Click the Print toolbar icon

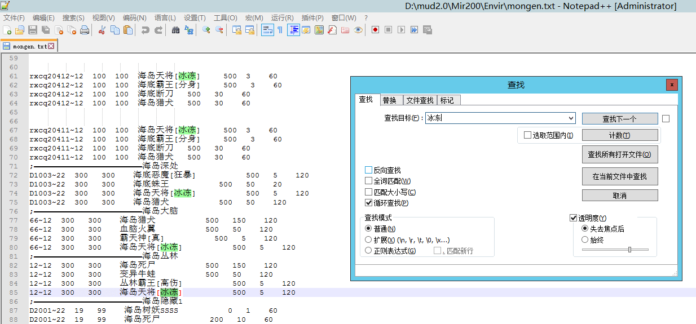(85, 30)
